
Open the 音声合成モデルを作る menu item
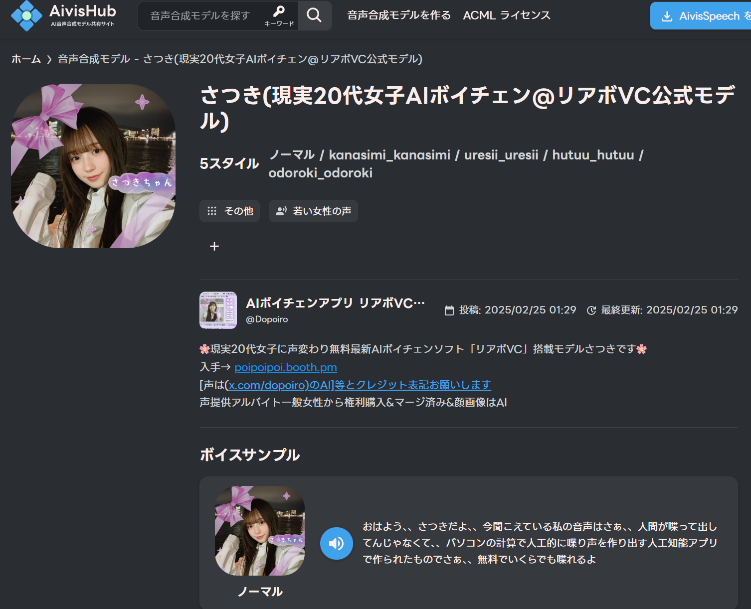(399, 15)
